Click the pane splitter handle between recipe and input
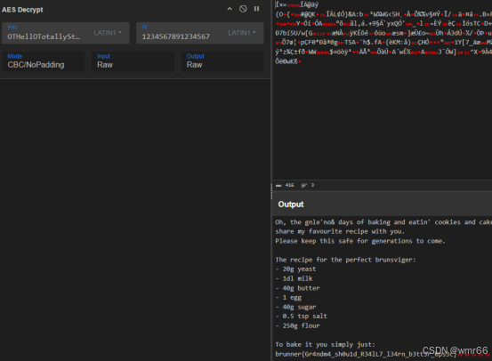This screenshot has height=361, width=492. (x=271, y=191)
